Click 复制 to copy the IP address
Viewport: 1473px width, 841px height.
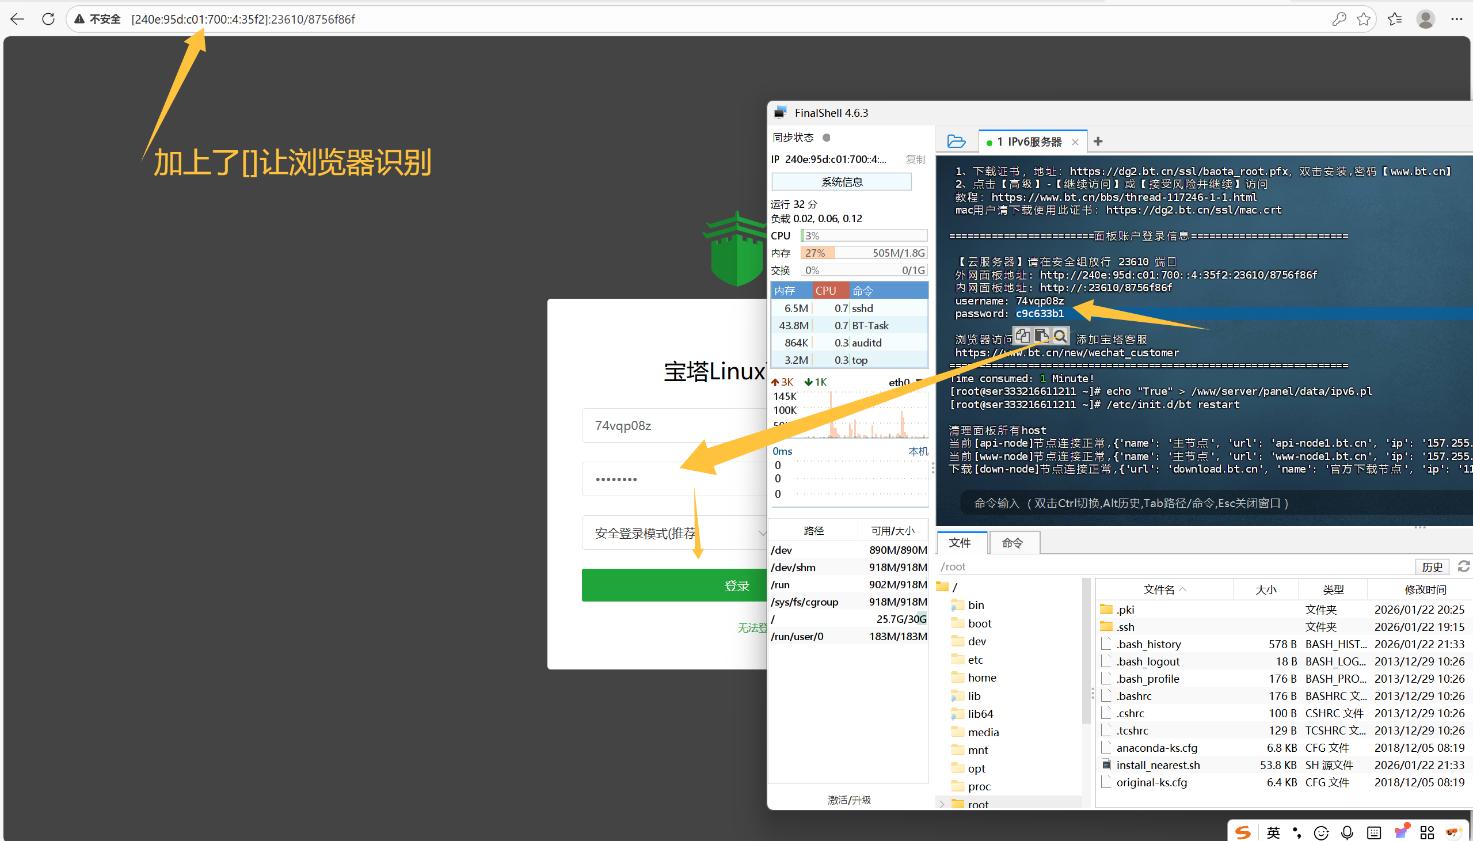point(915,159)
